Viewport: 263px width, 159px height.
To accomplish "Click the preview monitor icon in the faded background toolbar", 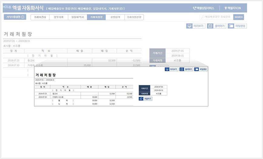I will pos(189,26).
